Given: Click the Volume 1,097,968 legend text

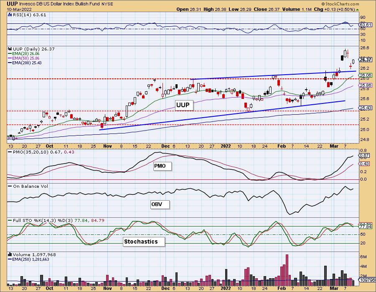Looking at the screenshot, I should (x=34, y=254).
